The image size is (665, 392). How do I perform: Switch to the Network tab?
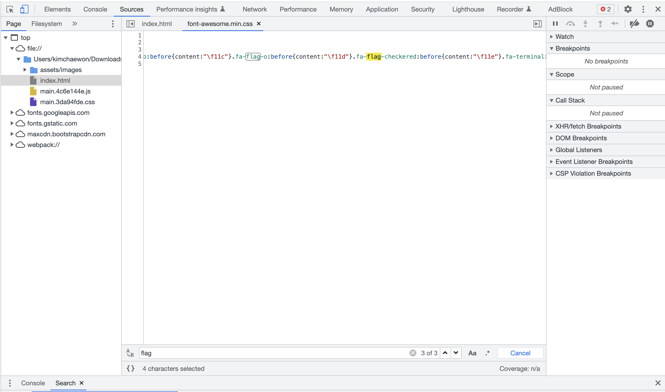pyautogui.click(x=254, y=9)
